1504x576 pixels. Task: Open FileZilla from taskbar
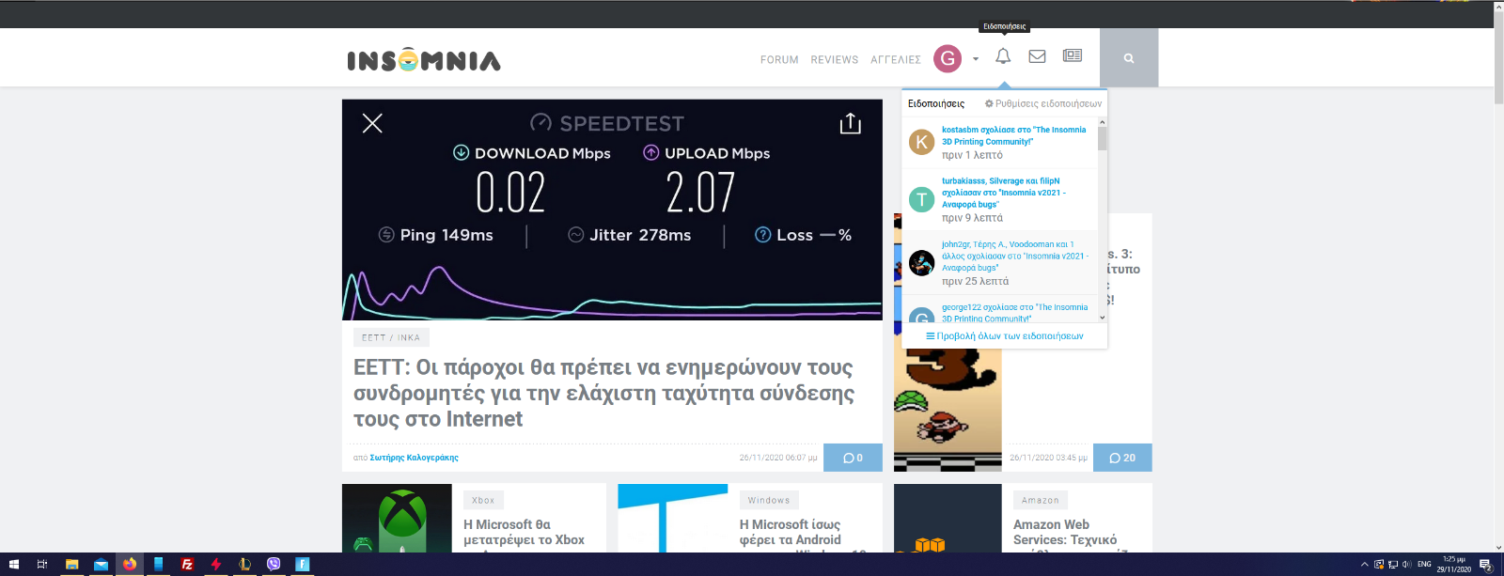(x=187, y=564)
